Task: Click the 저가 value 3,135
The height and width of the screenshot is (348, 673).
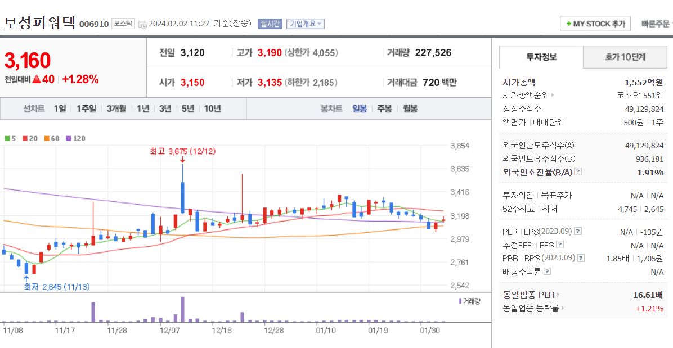Action: pos(270,83)
